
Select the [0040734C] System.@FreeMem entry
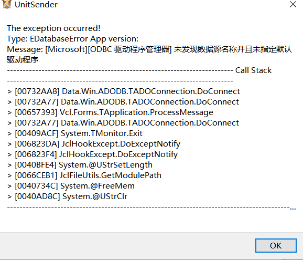pos(71,186)
